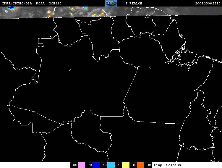Image resolution: width=222 pixels, height=168 pixels.
Task: Click the dark blue legend color swatch
Action: point(96,165)
